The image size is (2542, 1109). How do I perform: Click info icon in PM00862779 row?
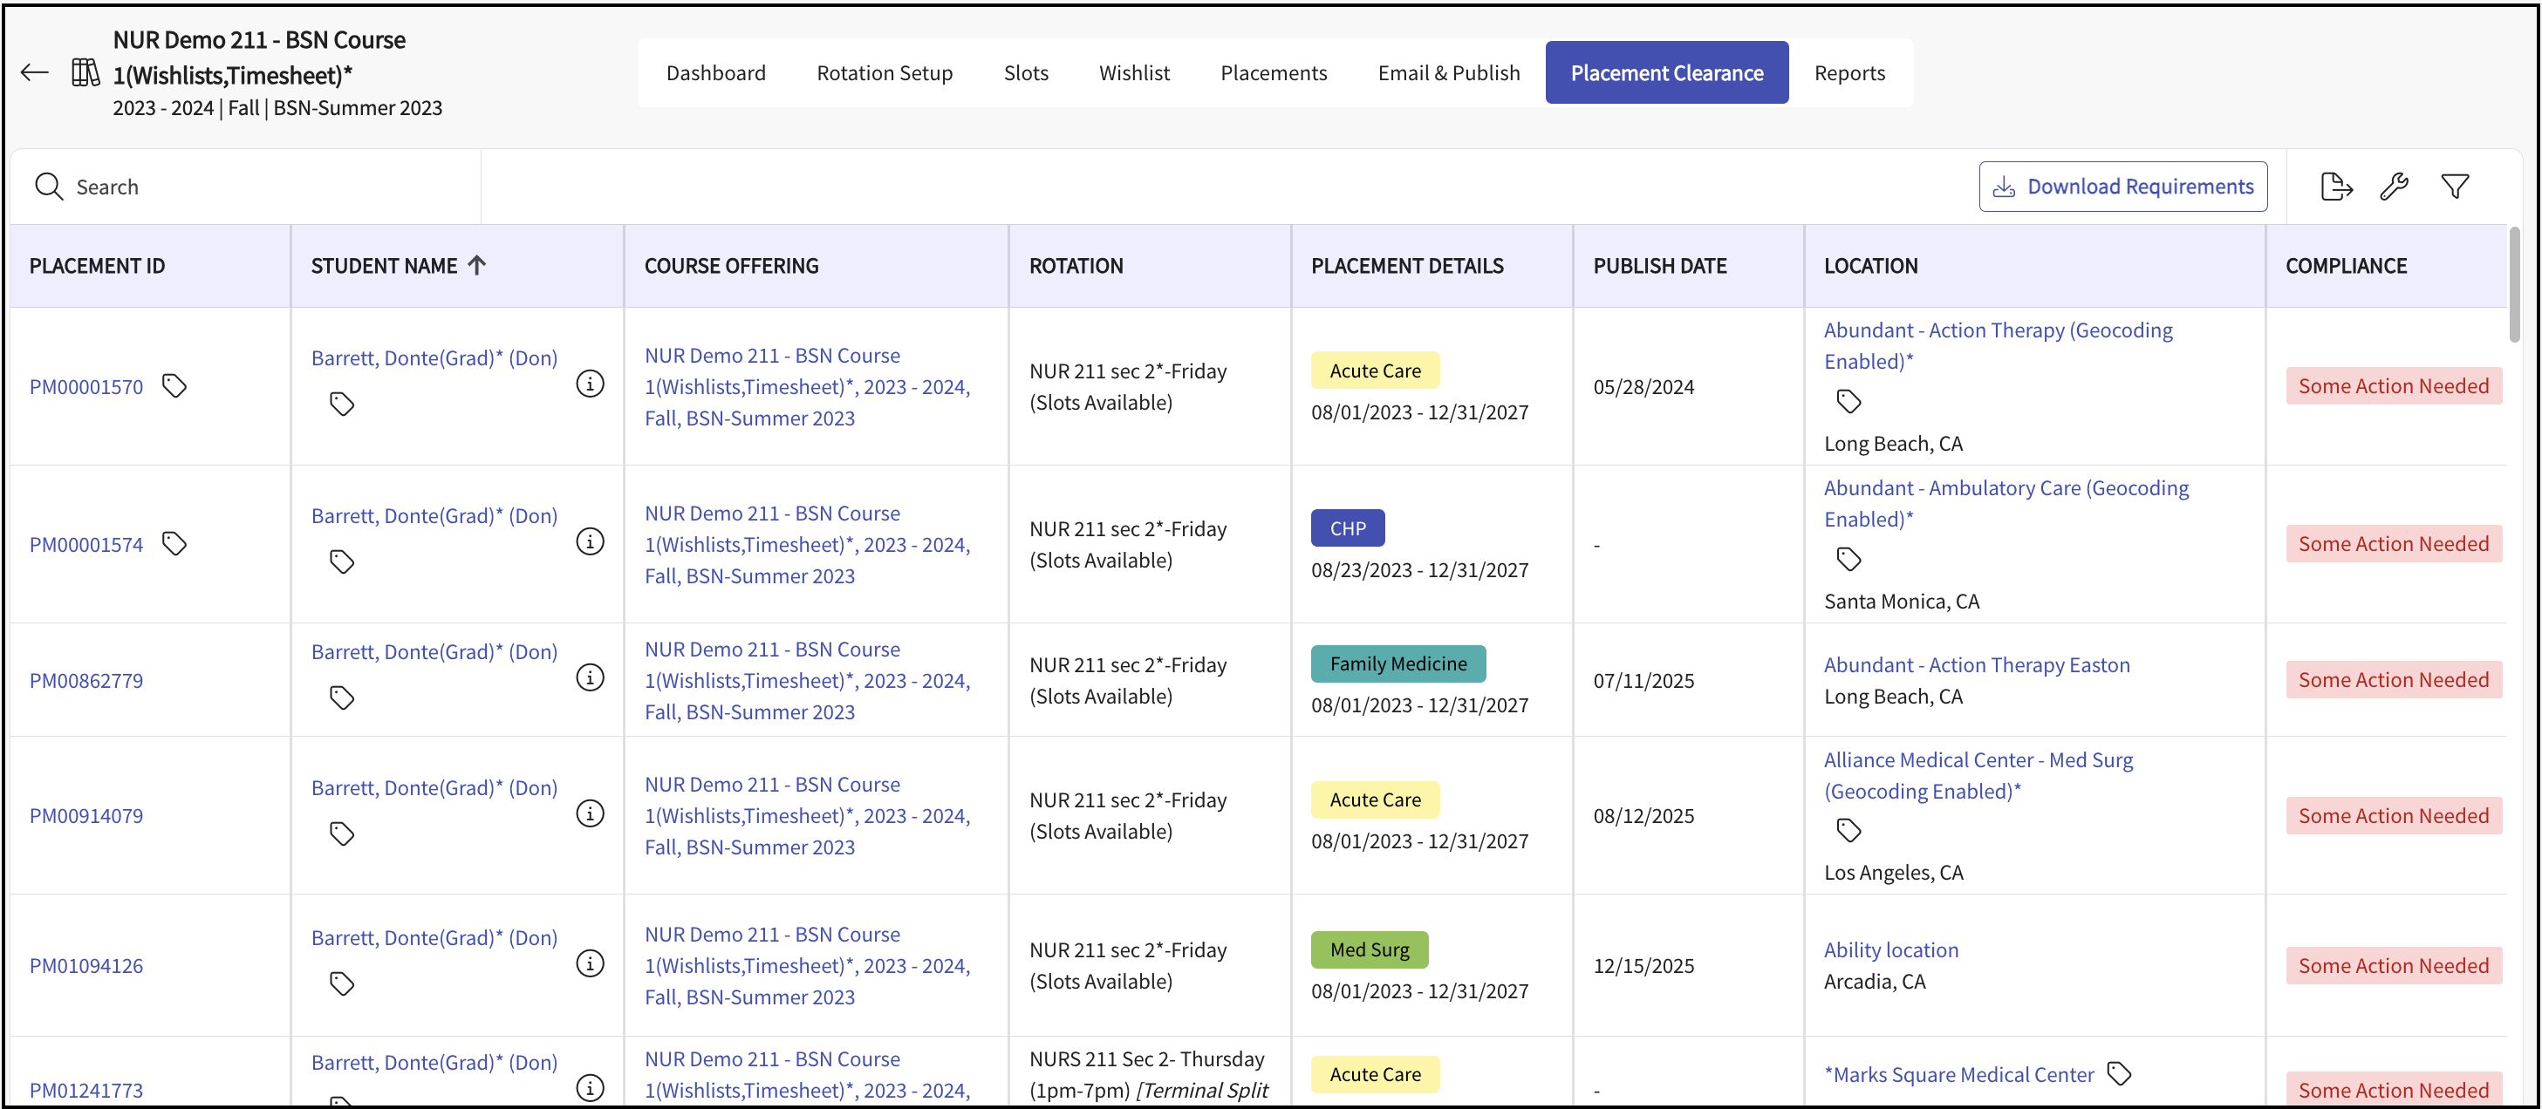point(590,677)
